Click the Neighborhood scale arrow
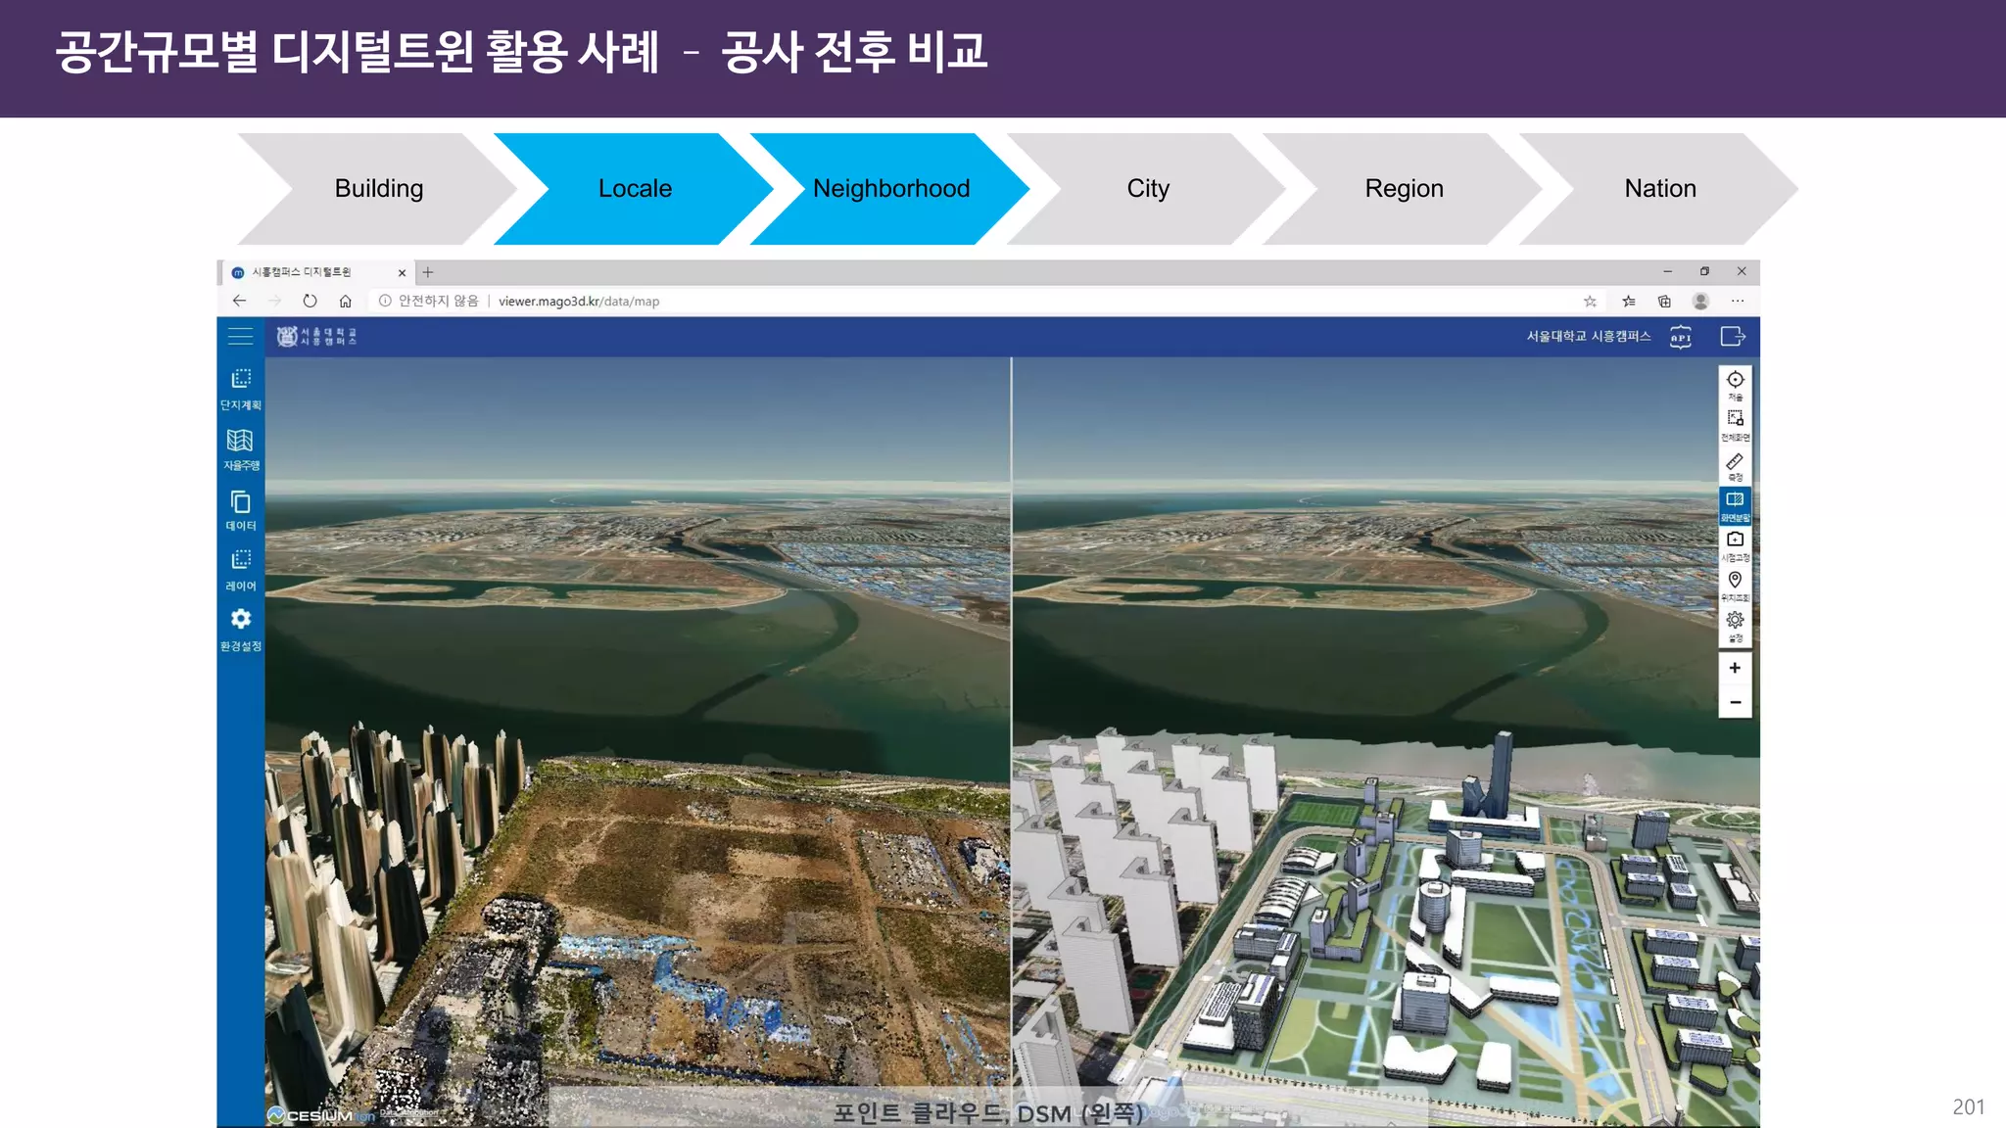2006x1128 pixels. pos(891,188)
